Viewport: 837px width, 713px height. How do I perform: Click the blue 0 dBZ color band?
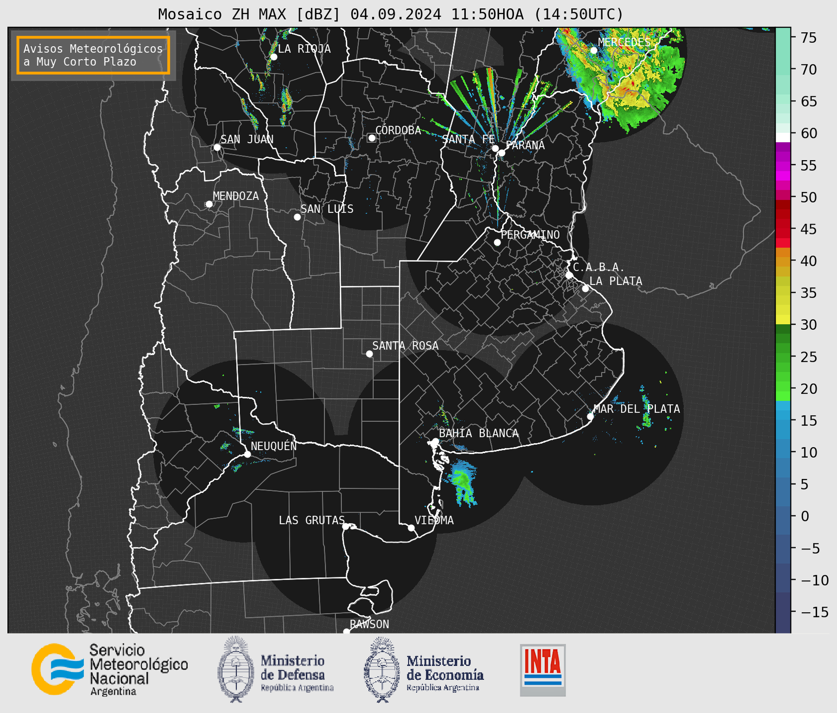pos(783,516)
